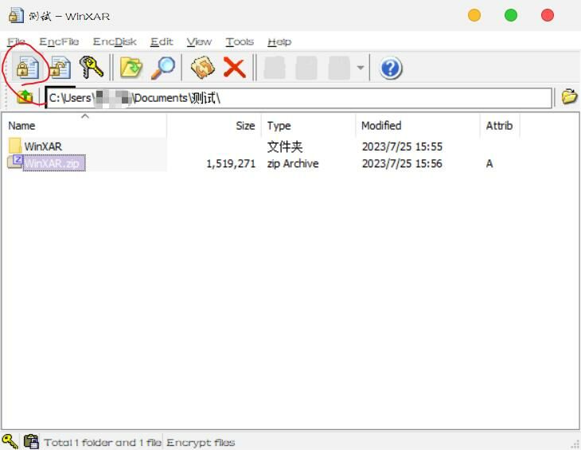Click the red X delete icon
The width and height of the screenshot is (581, 450).
pos(234,68)
